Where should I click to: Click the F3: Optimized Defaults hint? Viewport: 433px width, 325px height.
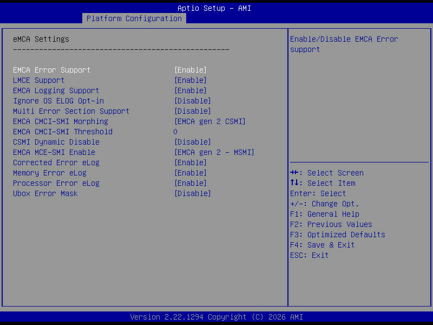[338, 235]
